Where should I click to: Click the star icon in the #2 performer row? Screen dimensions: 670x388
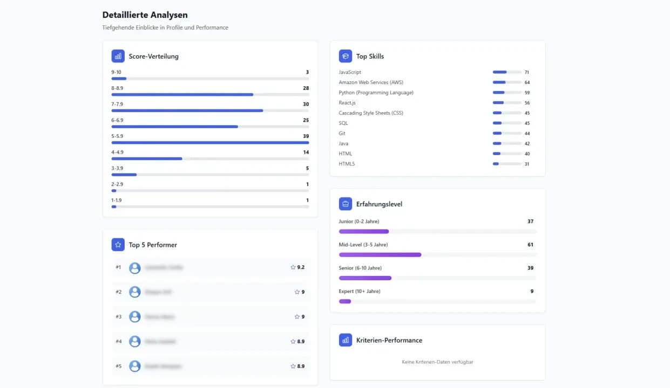pos(297,292)
